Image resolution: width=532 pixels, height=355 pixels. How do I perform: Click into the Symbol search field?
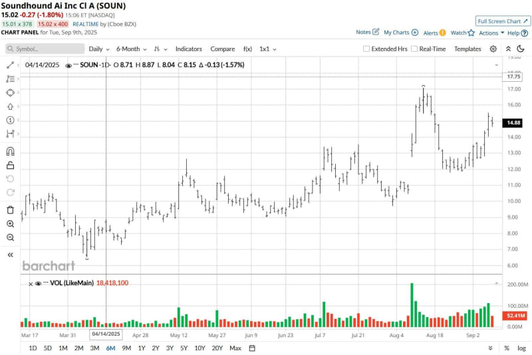tap(45, 49)
